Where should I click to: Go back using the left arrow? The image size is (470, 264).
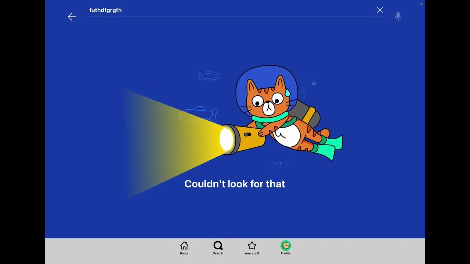pyautogui.click(x=72, y=16)
